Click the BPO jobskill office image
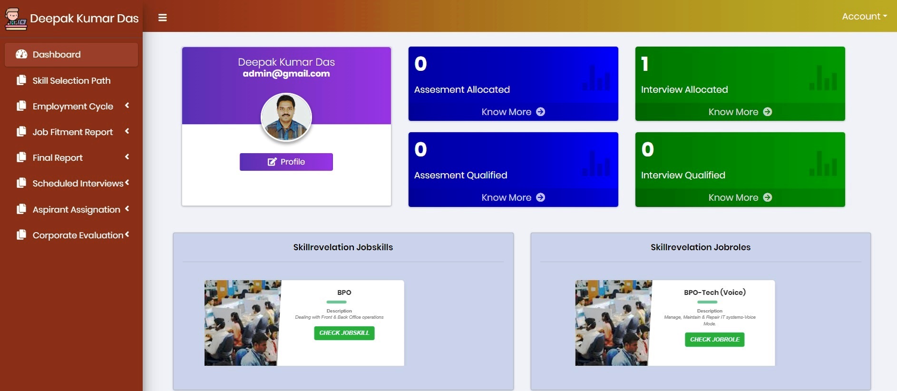This screenshot has height=391, width=897. (x=243, y=323)
